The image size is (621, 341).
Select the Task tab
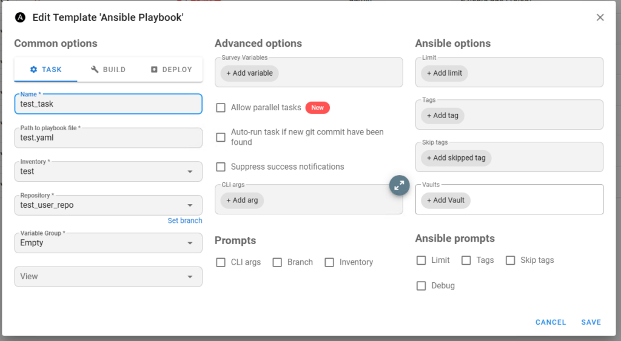tap(45, 70)
